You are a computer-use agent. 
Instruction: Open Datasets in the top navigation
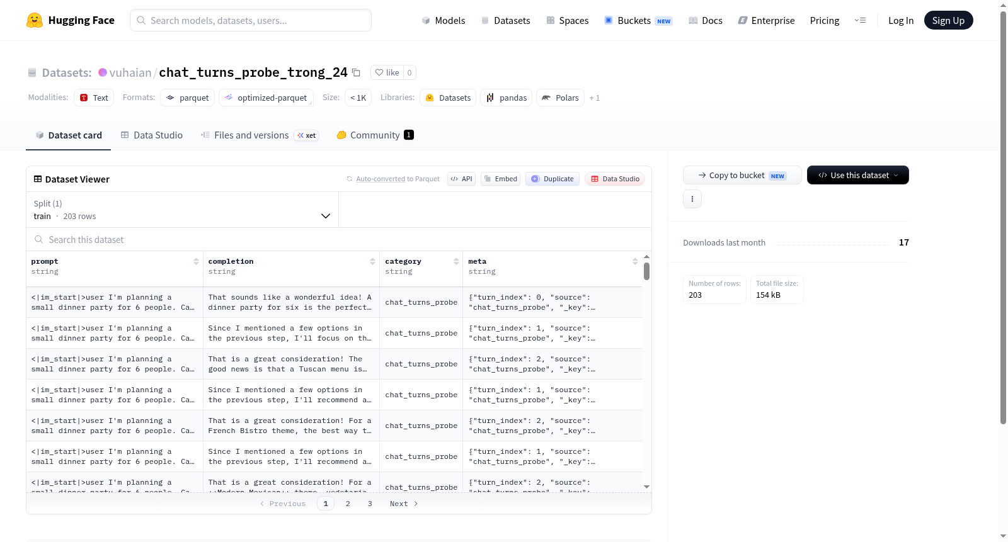[505, 20]
